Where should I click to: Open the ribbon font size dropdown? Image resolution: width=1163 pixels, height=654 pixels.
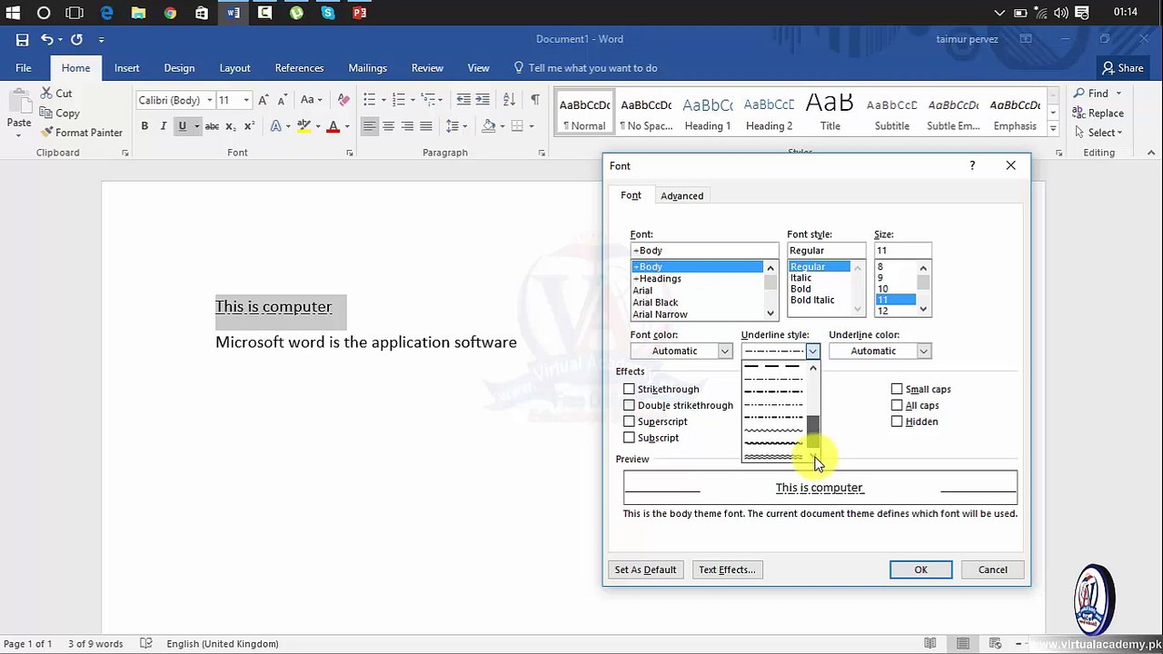(x=246, y=100)
